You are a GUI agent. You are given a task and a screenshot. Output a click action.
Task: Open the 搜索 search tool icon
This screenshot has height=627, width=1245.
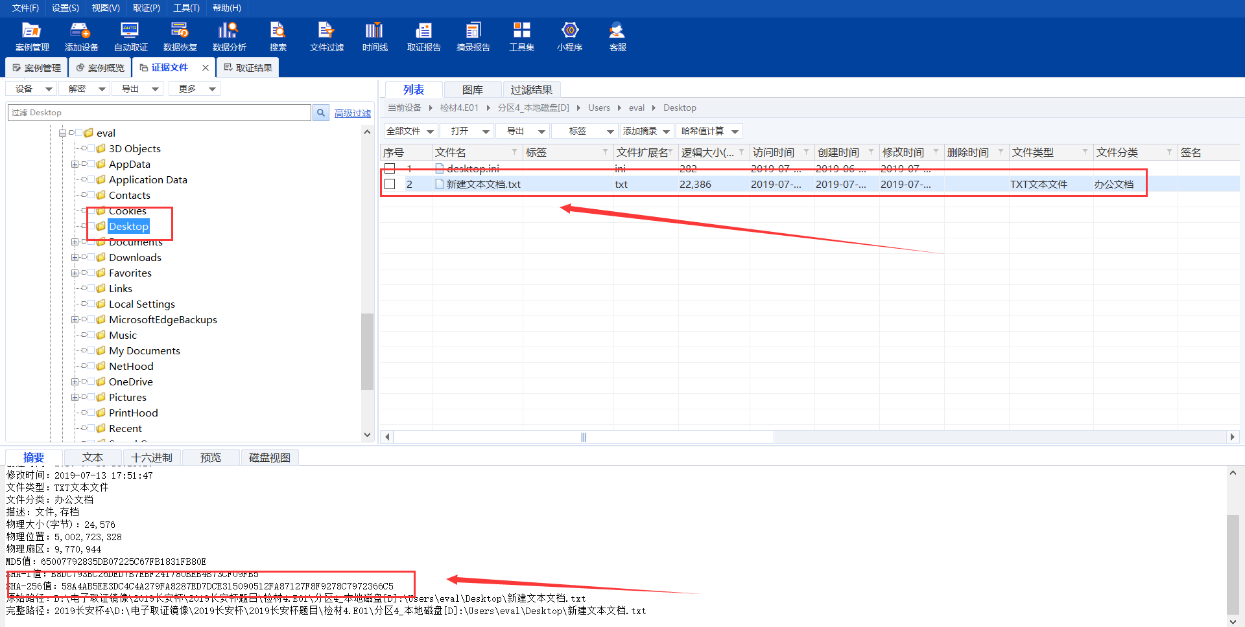(278, 37)
